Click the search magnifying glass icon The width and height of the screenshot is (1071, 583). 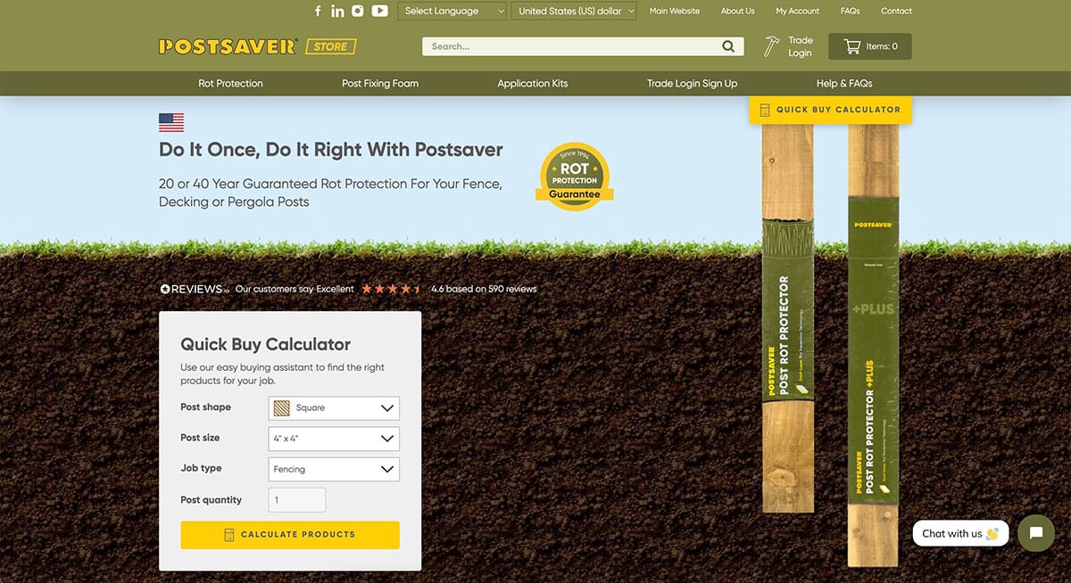pyautogui.click(x=728, y=45)
